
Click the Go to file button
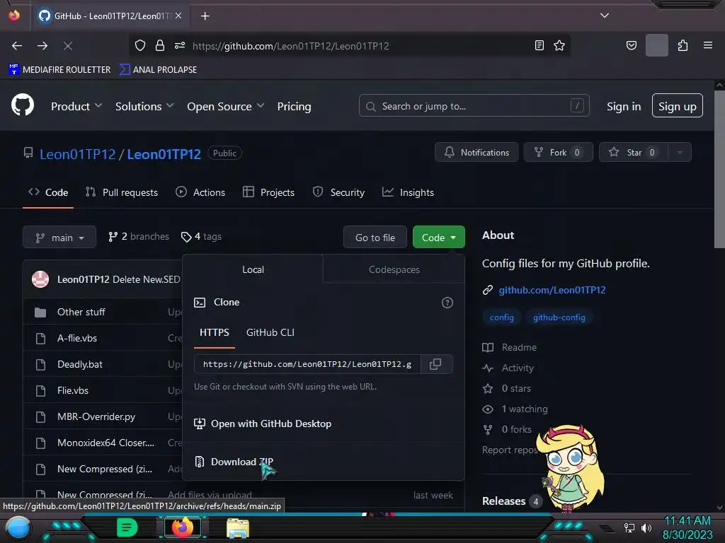[x=375, y=238]
